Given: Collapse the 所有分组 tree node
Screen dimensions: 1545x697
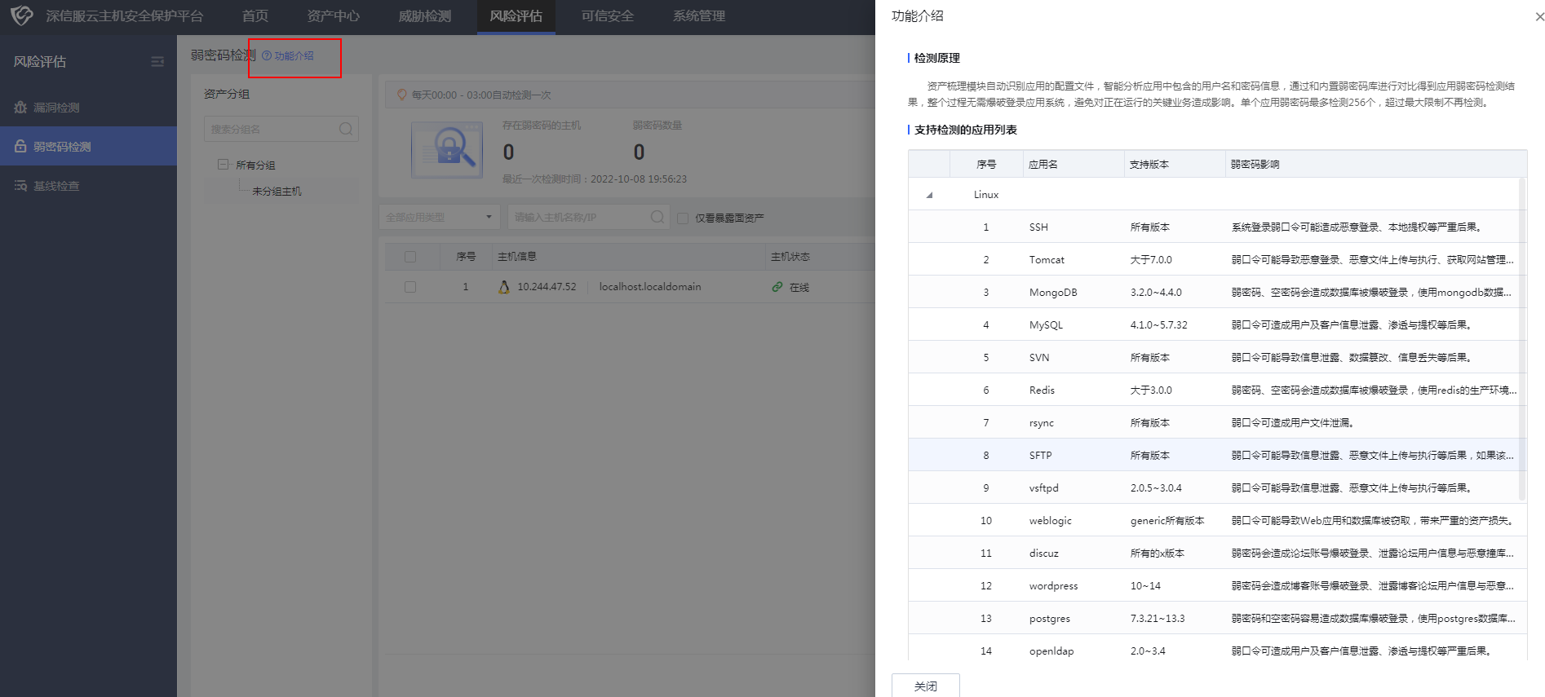Looking at the screenshot, I should tap(223, 165).
